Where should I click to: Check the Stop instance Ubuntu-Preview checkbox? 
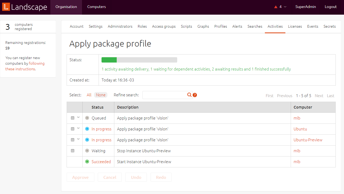point(72,151)
